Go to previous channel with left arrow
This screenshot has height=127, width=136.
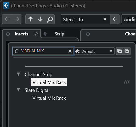[7, 19]
